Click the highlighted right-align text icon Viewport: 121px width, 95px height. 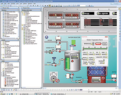coord(50,6)
